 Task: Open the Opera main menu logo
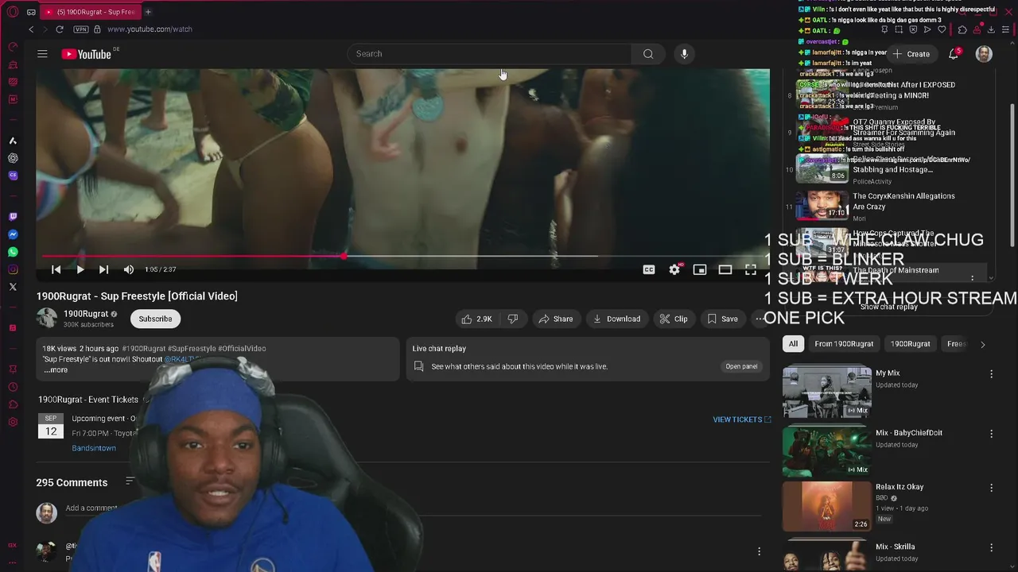13,12
